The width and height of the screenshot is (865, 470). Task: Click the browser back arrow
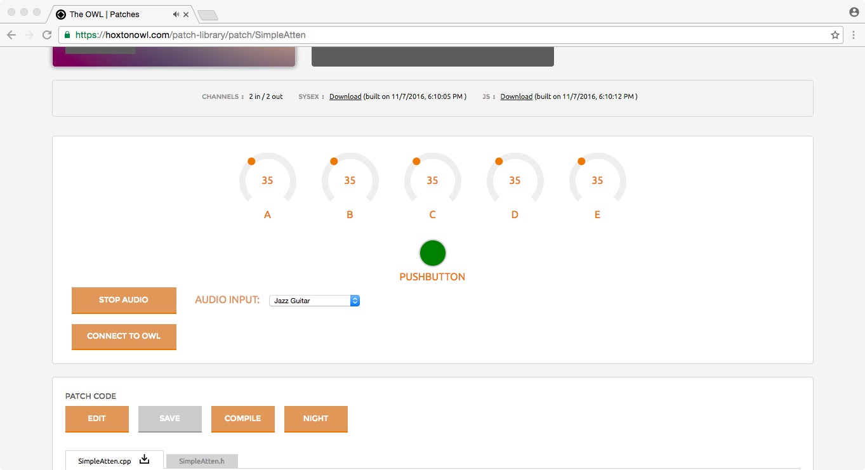tap(11, 36)
